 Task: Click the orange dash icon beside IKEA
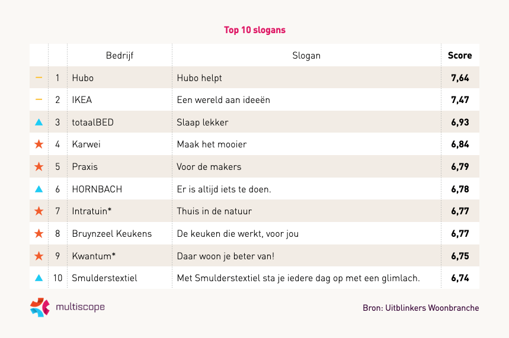pos(39,99)
